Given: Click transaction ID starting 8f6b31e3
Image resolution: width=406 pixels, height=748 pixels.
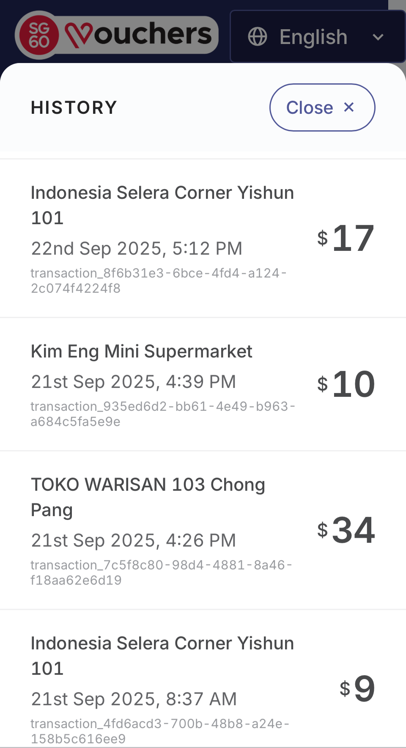Looking at the screenshot, I should coord(158,280).
